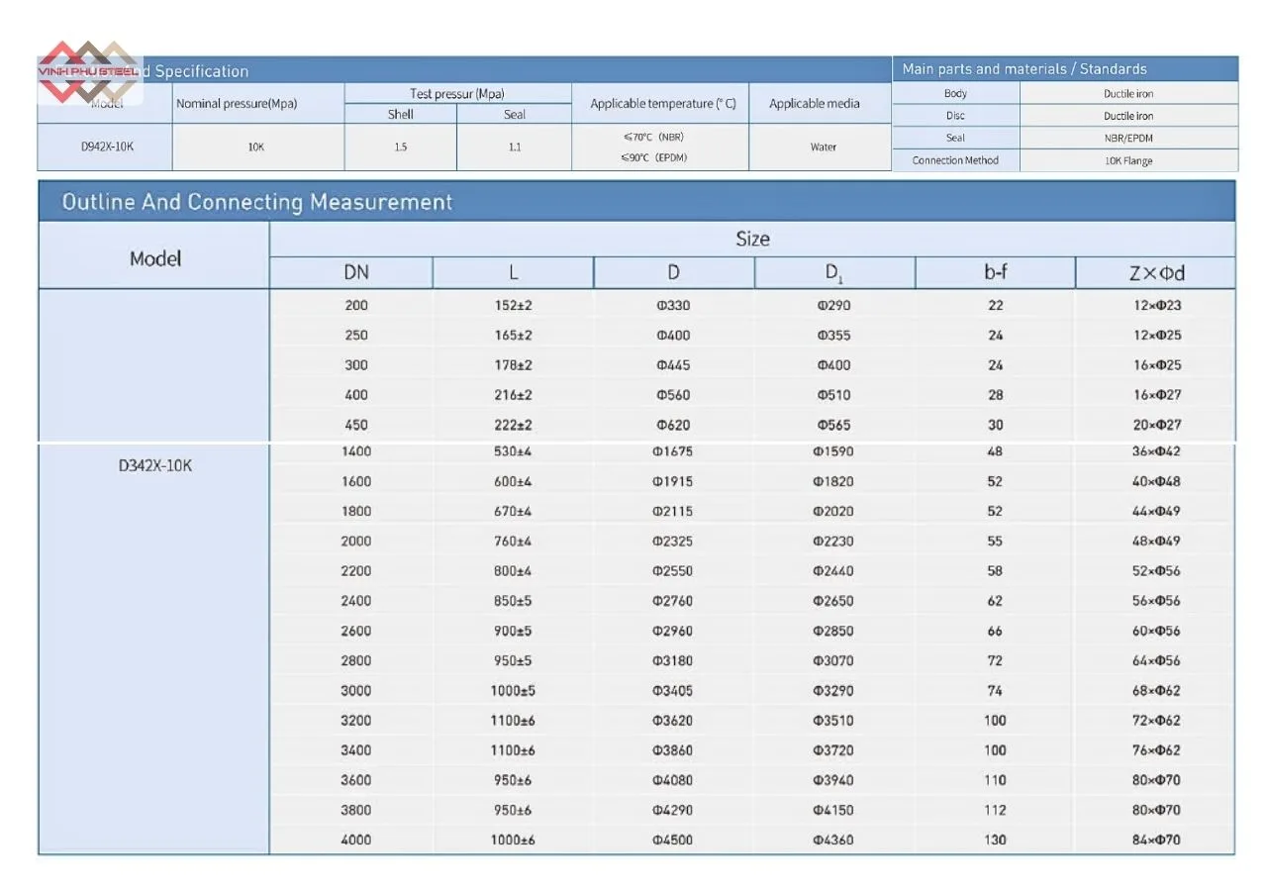Select the 10K Flange connection cell
The height and width of the screenshot is (891, 1267).
(x=1128, y=160)
